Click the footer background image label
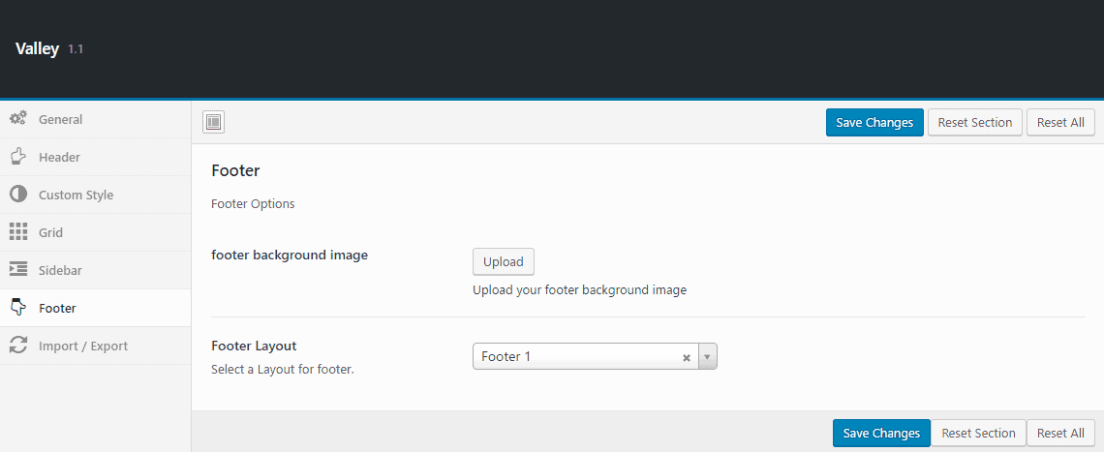 tap(290, 255)
